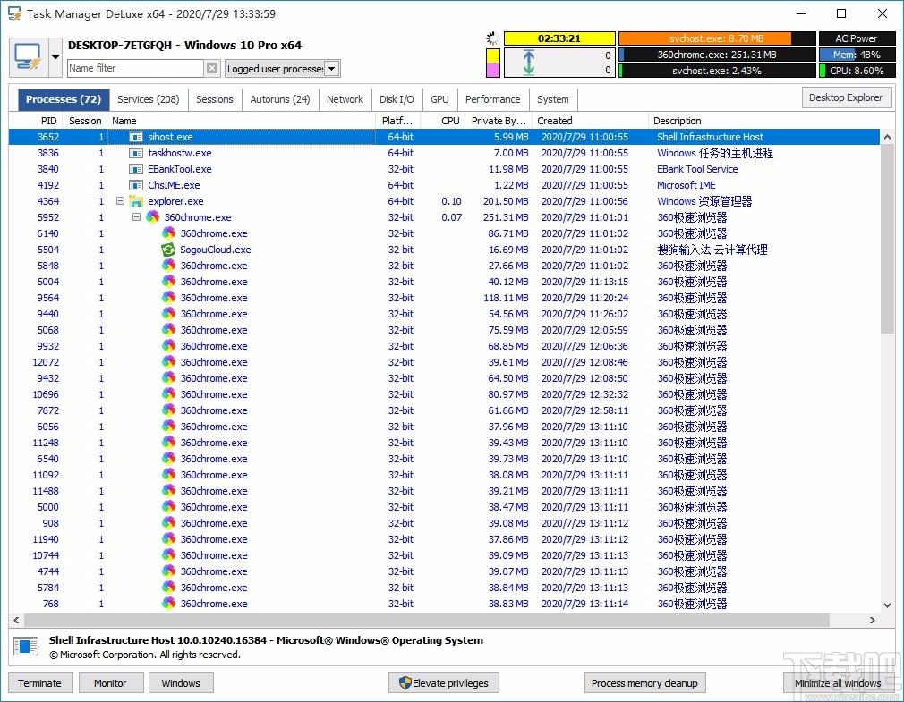
Task: Collapse the explorer.exe tree node
Action: (120, 201)
